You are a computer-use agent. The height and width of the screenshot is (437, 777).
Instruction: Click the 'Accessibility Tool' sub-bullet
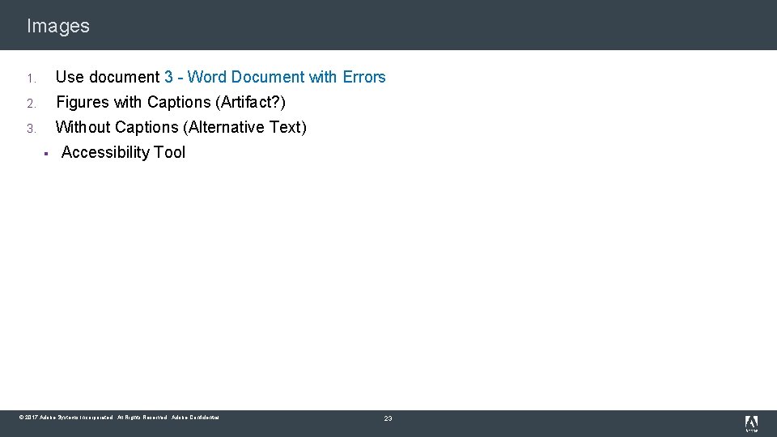(123, 153)
